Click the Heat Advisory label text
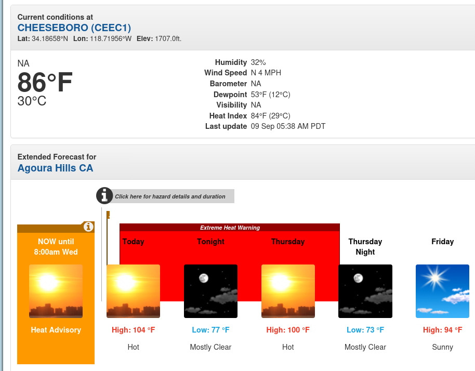 [56, 330]
